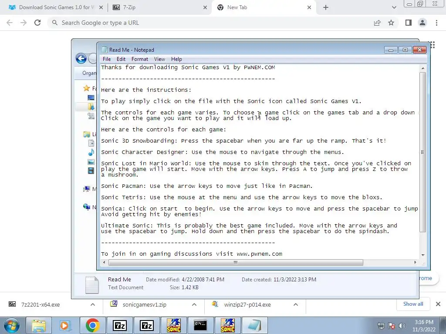Viewport: 446px width, 334px height.
Task: Open a new Chrome tab
Action: point(326,7)
